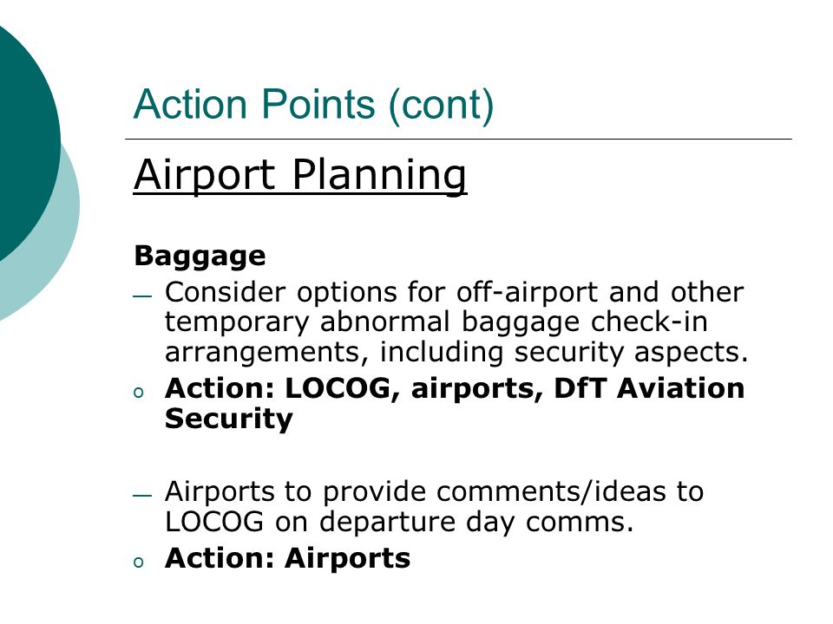Viewport: 833px width, 624px height.
Task: Click the slide title Action Points (cont)
Action: tap(313, 105)
